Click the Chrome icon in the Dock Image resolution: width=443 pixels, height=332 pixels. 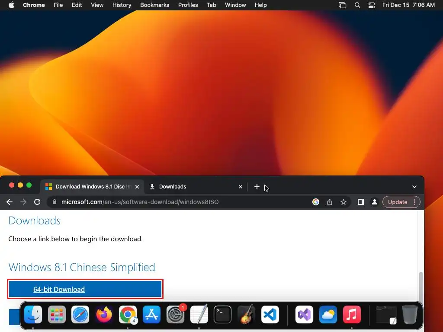pyautogui.click(x=128, y=314)
